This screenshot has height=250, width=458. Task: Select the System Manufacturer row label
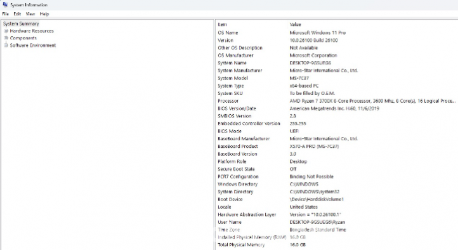click(240, 70)
